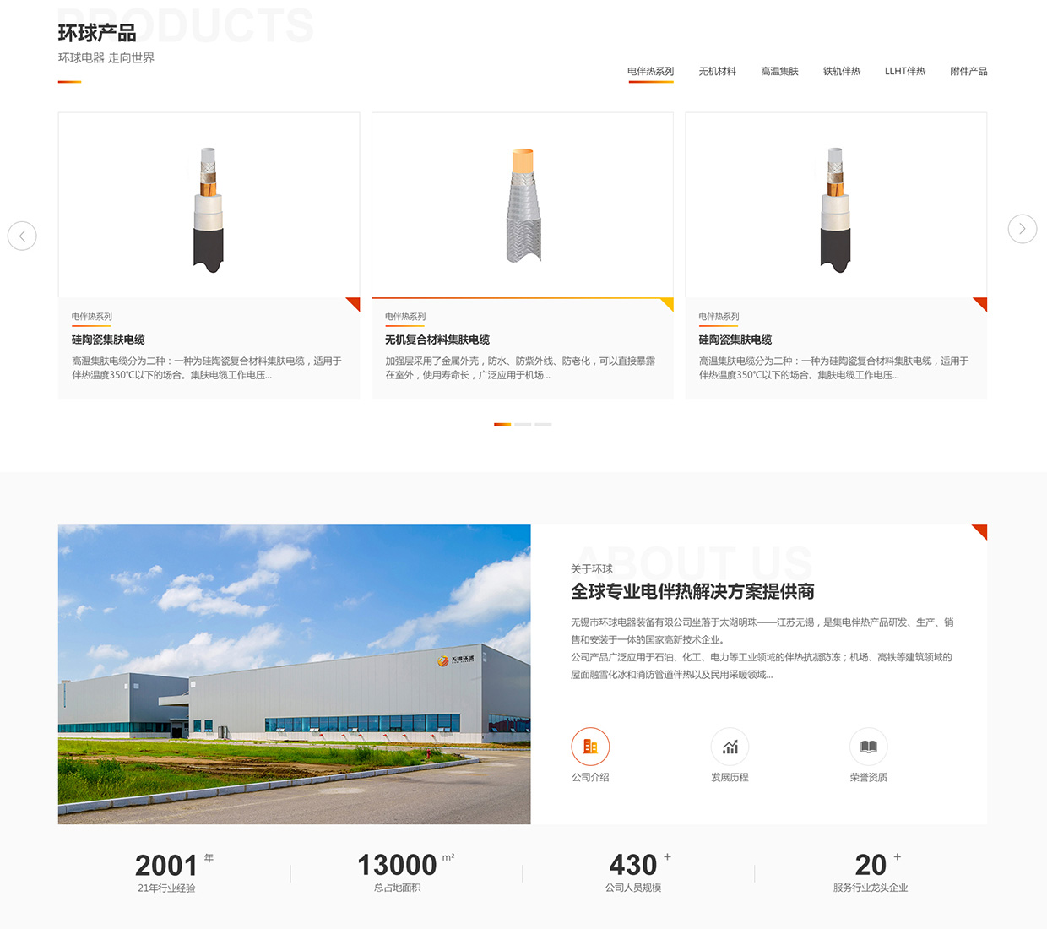Click the factory building photo
1047x929 pixels.
click(294, 674)
